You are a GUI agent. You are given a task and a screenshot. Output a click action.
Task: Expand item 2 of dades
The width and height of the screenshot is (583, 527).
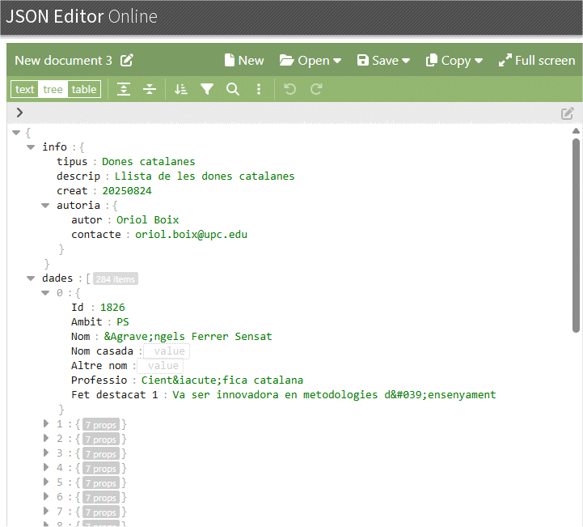pyautogui.click(x=46, y=438)
